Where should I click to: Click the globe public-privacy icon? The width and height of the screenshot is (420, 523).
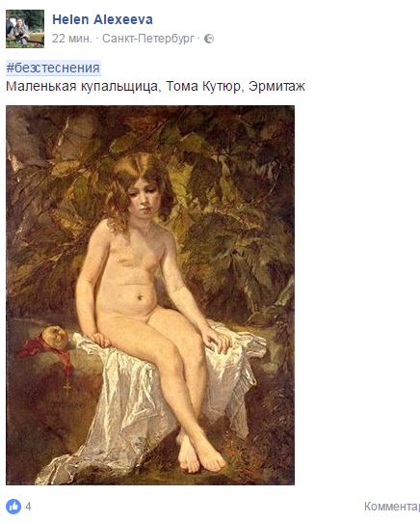click(x=209, y=39)
